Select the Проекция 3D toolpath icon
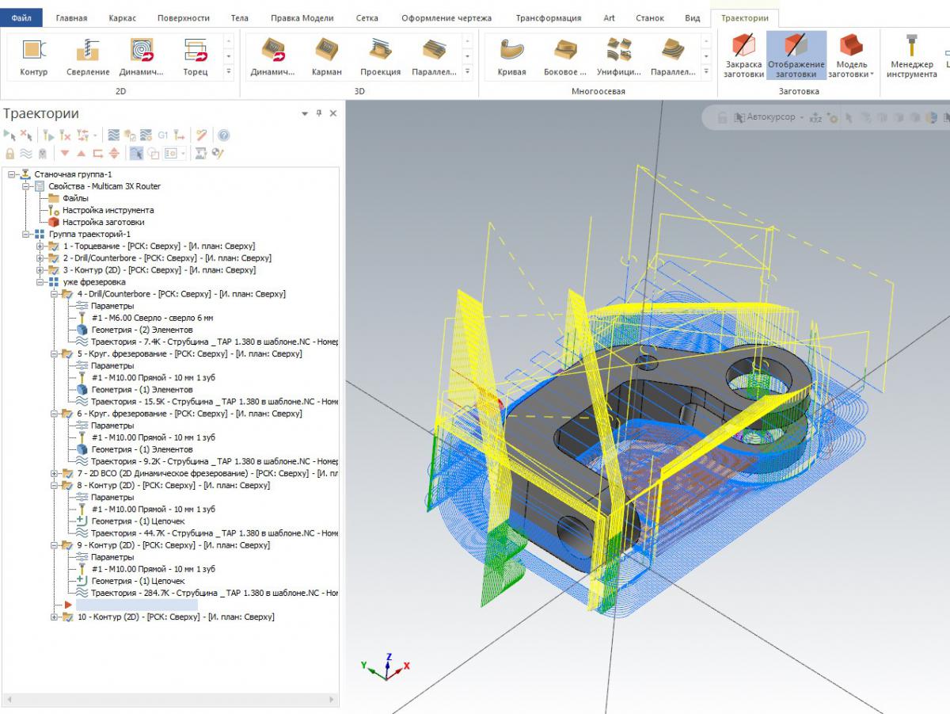Screen dimensions: 950x714 coord(380,56)
